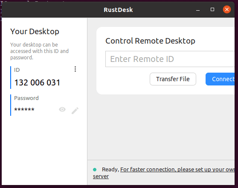Viewport: 238px width, 188px height.
Task: Click the masked ****** password value
Action: pyautogui.click(x=24, y=109)
